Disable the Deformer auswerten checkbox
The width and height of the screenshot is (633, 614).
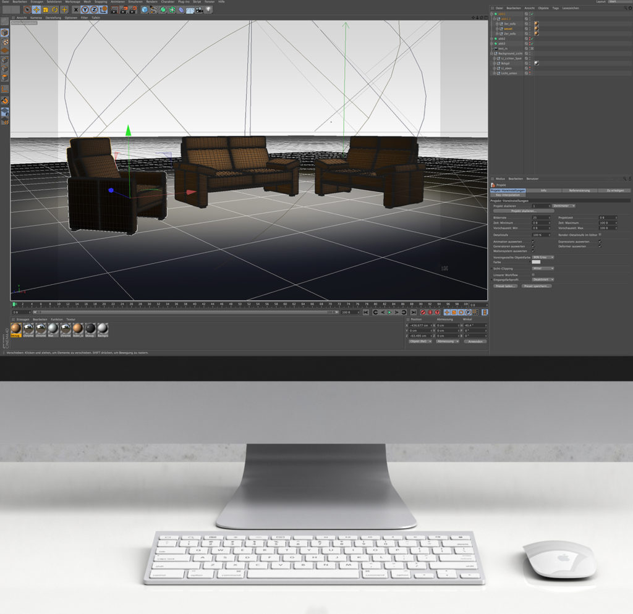pyautogui.click(x=600, y=246)
